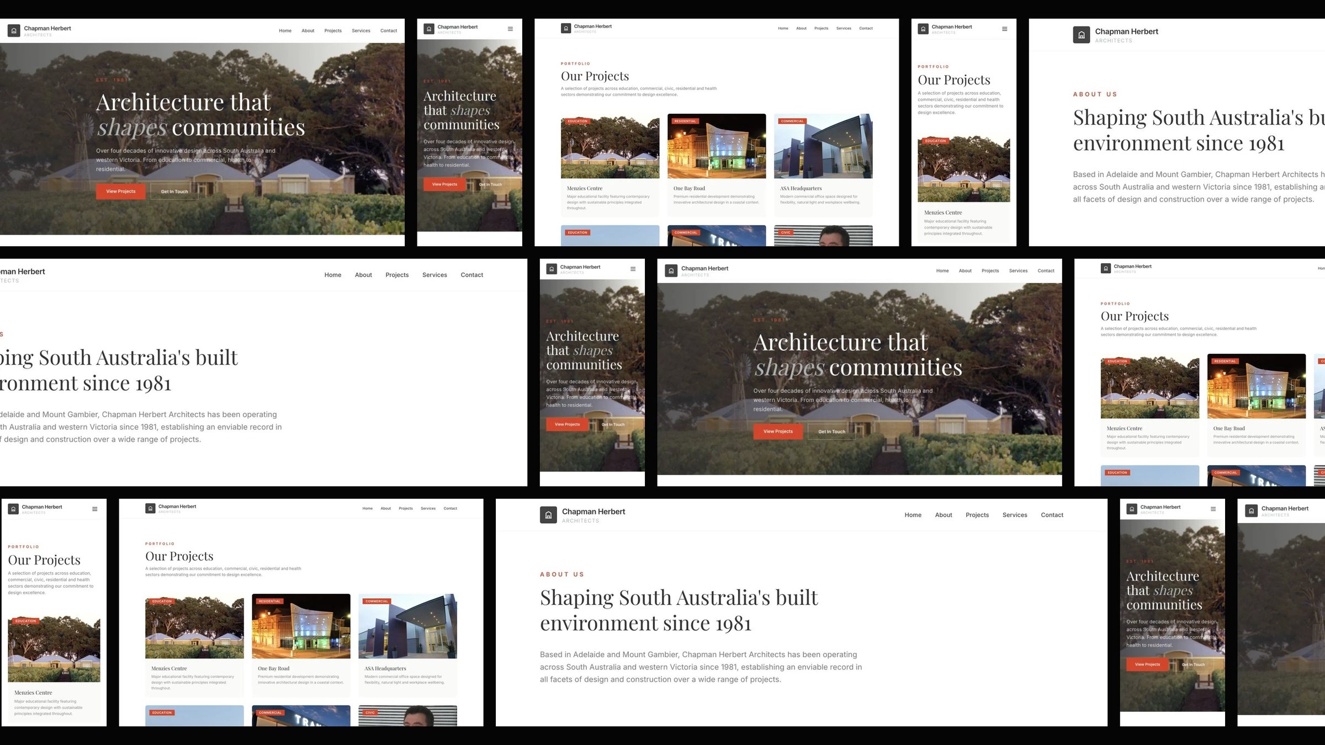Open About link on fully visible About Us page
The image size is (1325, 745).
coord(944,515)
